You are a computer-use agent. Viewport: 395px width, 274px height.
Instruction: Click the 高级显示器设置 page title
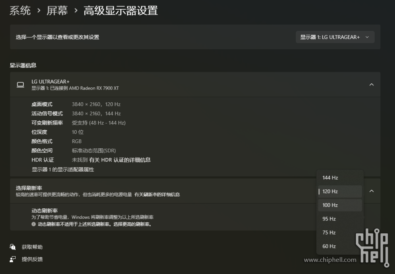coord(121,11)
